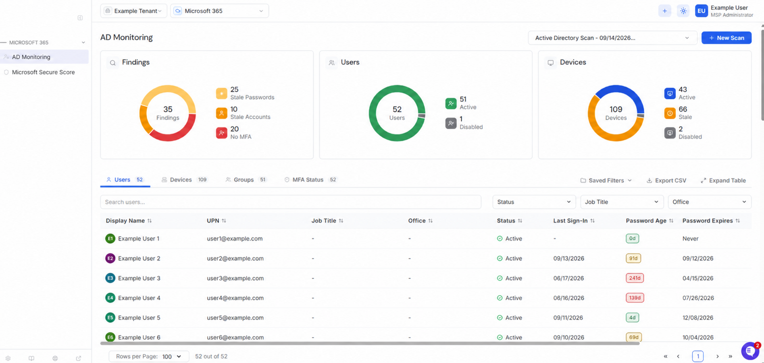This screenshot has height=363, width=764.
Task: Open the Job Title filter dropdown
Action: click(x=621, y=202)
